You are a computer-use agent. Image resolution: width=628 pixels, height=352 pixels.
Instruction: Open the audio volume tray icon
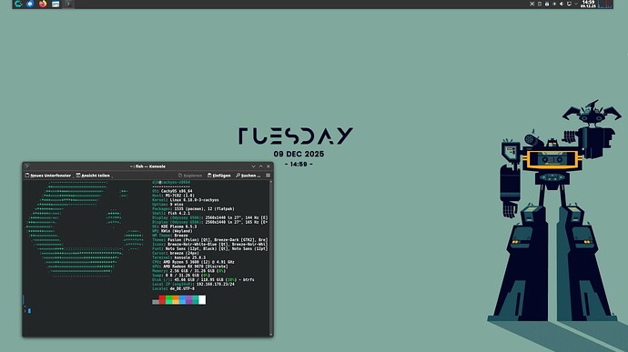(562, 4)
